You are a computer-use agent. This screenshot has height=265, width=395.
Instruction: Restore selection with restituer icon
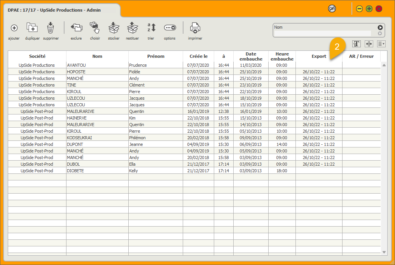132,28
